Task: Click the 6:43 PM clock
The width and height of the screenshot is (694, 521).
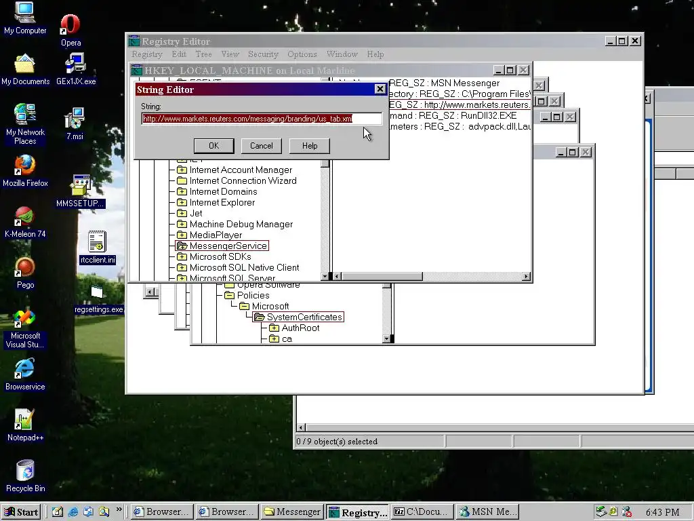Action: (663, 512)
